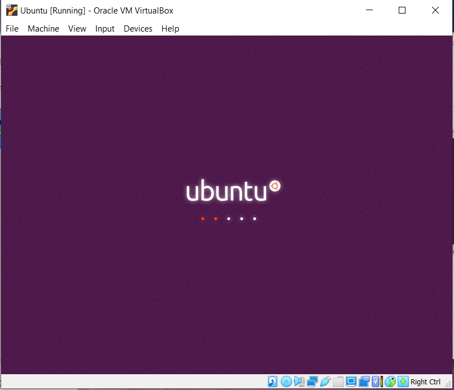Image resolution: width=454 pixels, height=390 pixels.
Task: Click the VirtualBox icon in title bar
Action: (x=12, y=10)
